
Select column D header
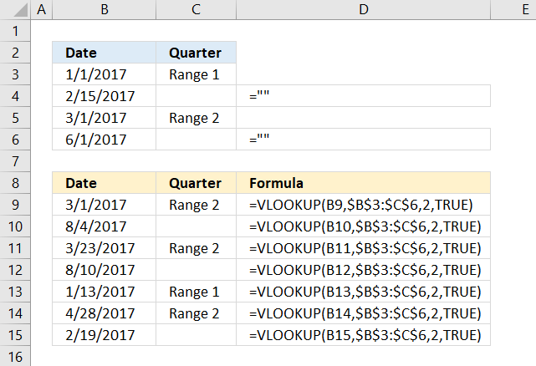(x=364, y=9)
